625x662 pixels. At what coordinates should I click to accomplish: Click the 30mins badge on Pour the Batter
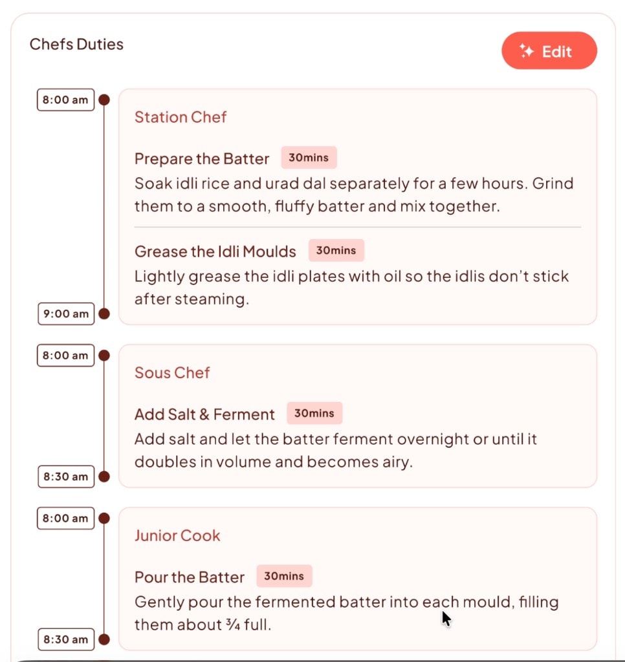(285, 576)
